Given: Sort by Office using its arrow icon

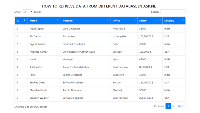Looking at the screenshot, I should pos(134,20).
